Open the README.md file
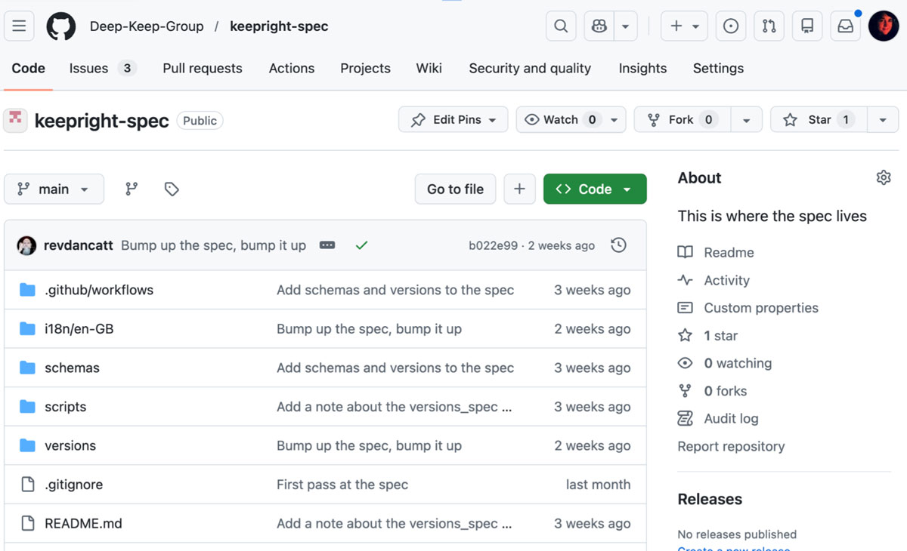This screenshot has height=551, width=907. pos(83,523)
